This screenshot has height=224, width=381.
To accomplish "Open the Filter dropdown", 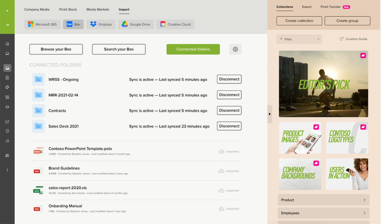I will 299,39.
